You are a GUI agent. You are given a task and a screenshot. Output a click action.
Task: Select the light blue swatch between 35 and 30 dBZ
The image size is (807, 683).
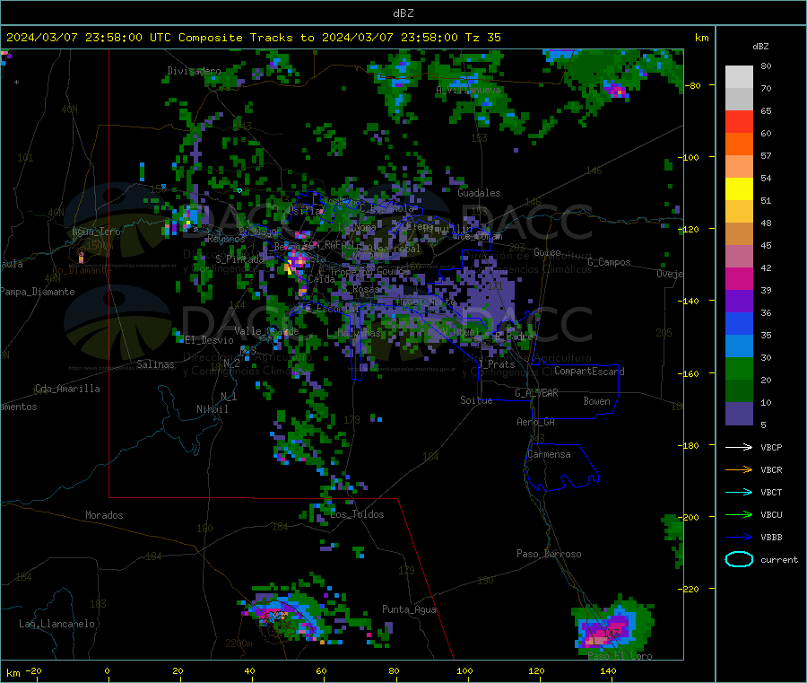point(739,346)
